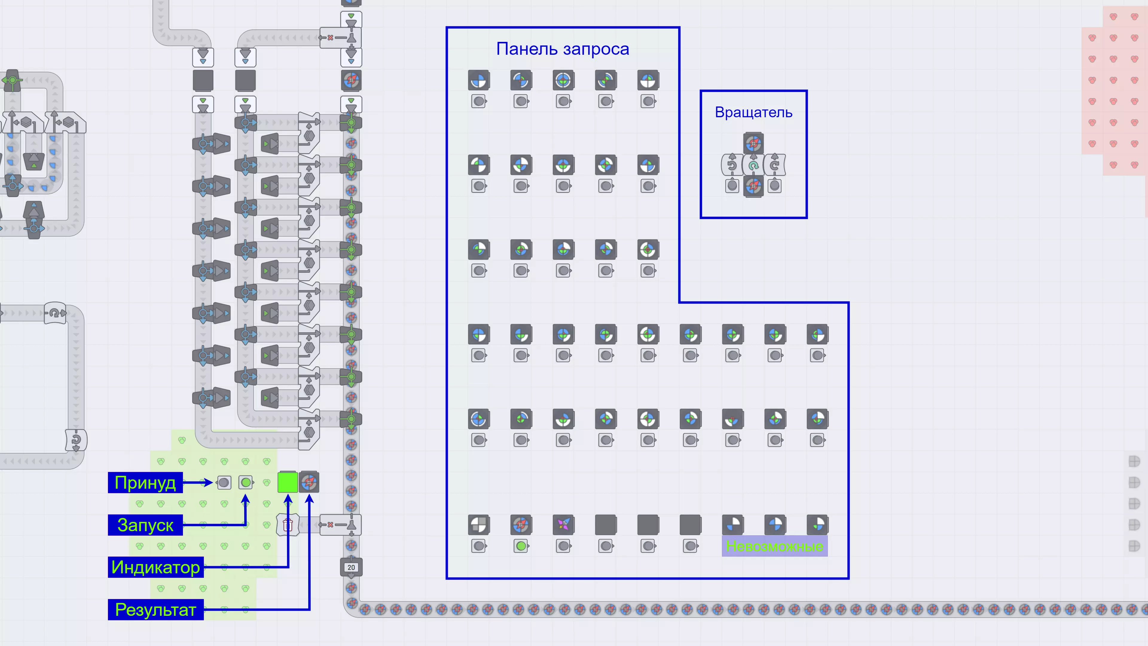
Task: Select the counter building showing 20
Action: pyautogui.click(x=351, y=567)
